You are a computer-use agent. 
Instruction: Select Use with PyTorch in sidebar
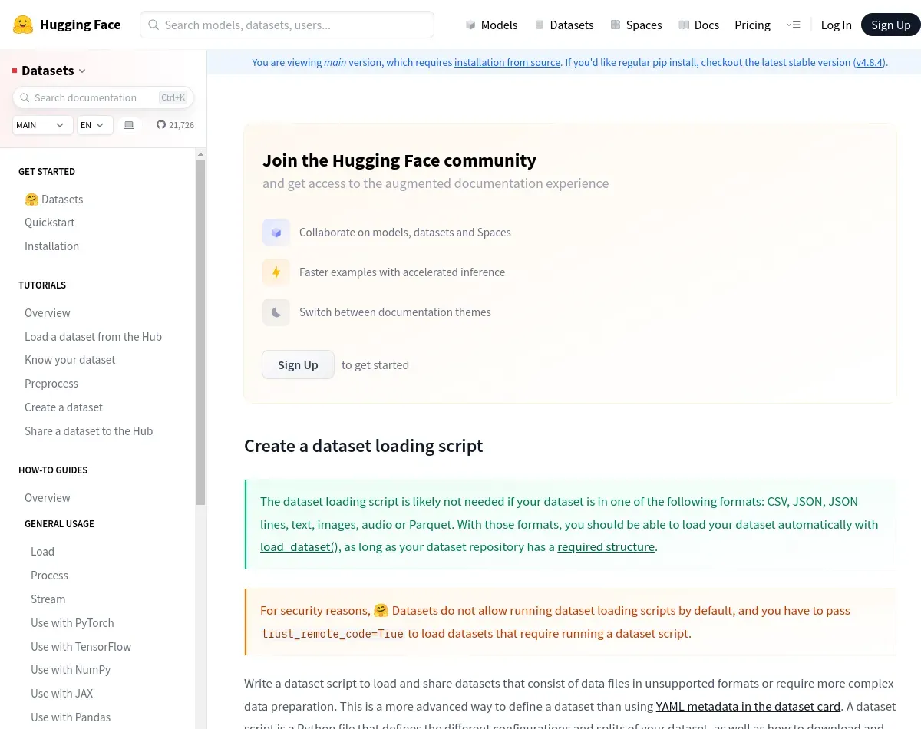(72, 623)
